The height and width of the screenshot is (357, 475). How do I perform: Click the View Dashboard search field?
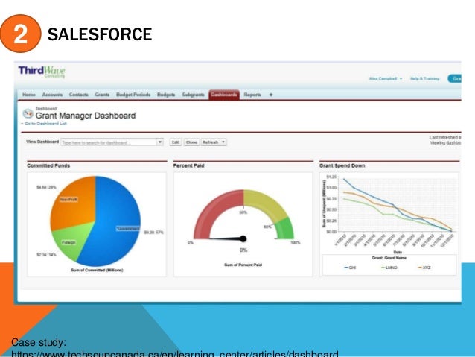(108, 142)
